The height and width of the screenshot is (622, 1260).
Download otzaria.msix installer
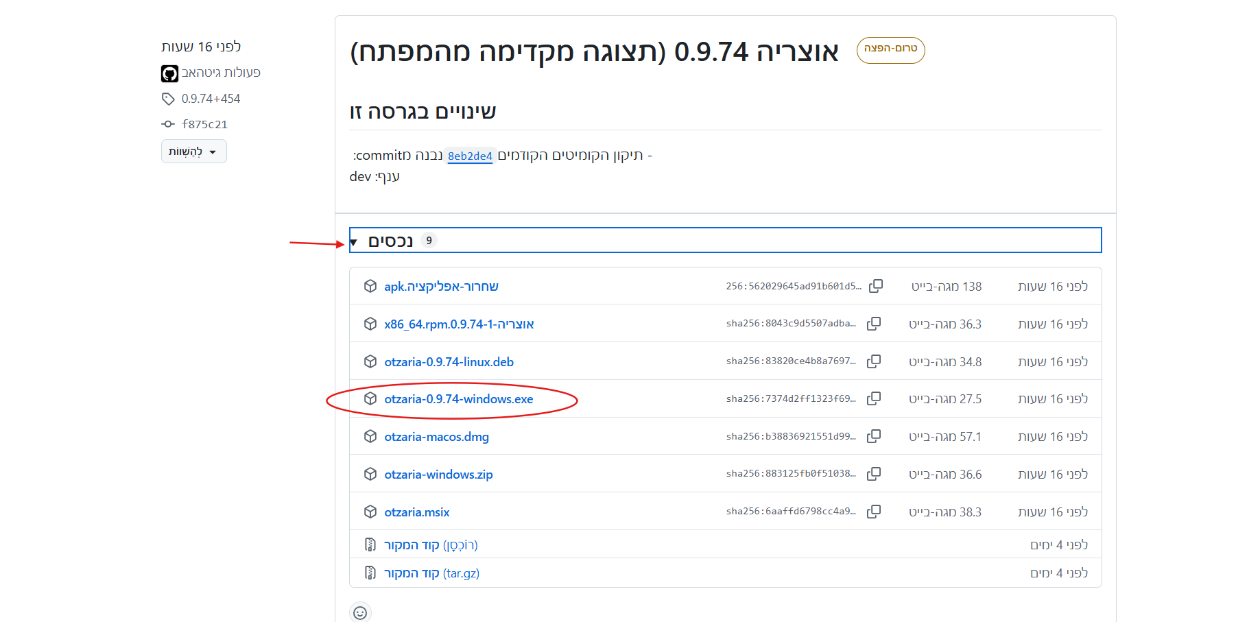point(416,512)
